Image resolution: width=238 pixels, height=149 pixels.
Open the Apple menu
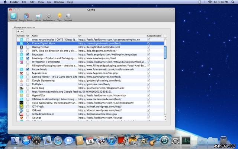(x=5, y=2)
